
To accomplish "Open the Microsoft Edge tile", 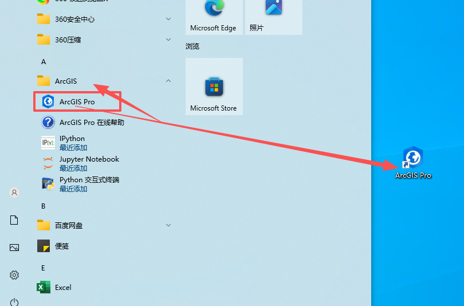I will 214,16.
